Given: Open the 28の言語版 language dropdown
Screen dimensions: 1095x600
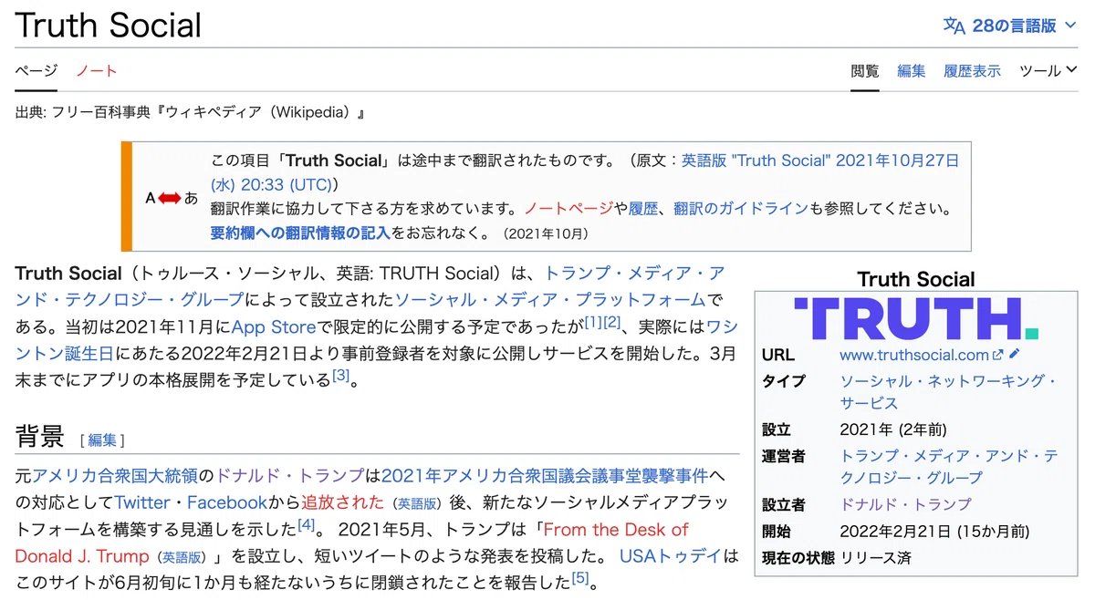Looking at the screenshot, I should [1012, 26].
